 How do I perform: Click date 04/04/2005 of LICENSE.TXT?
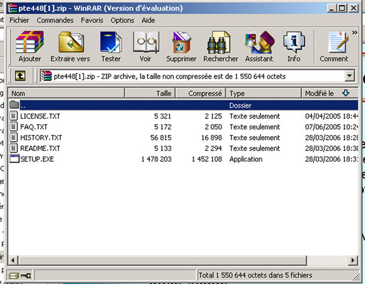(322, 116)
